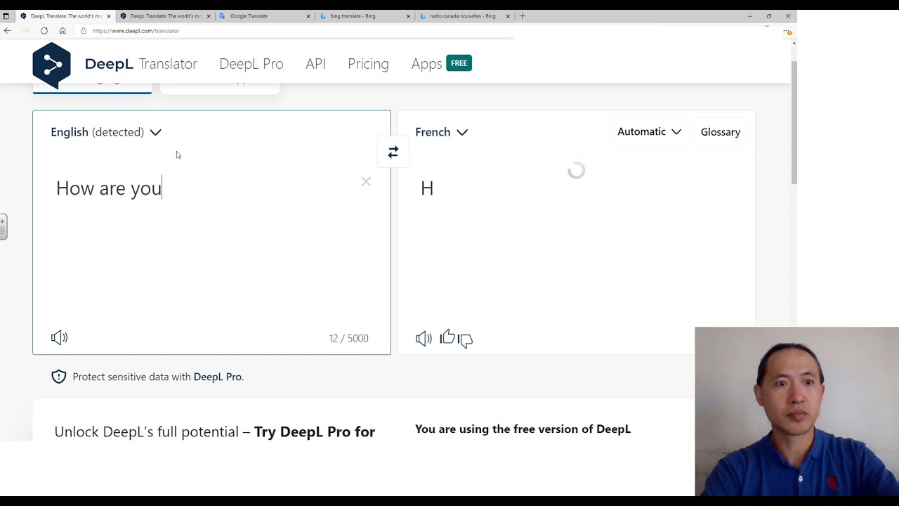Viewport: 899px width, 506px height.
Task: Open the browser tab actions menu icon
Action: 6,15
